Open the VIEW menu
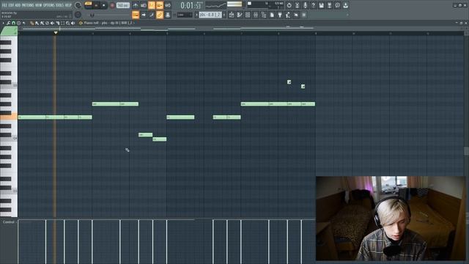This screenshot has height=264, width=469. click(x=39, y=5)
